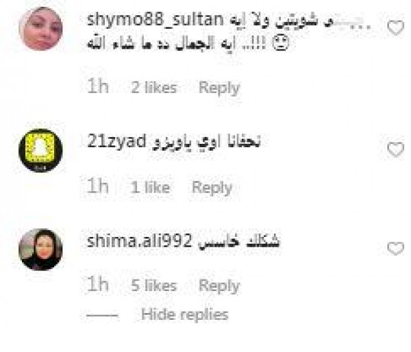Viewport: 411px width, 352px height.
Task: Open 21zyad's Snapchat ghost avatar
Action: [41, 151]
